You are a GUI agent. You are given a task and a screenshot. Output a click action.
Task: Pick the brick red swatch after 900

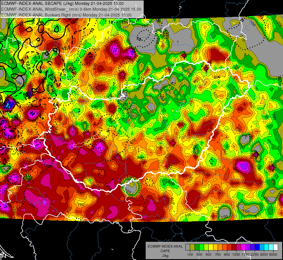[230, 247]
